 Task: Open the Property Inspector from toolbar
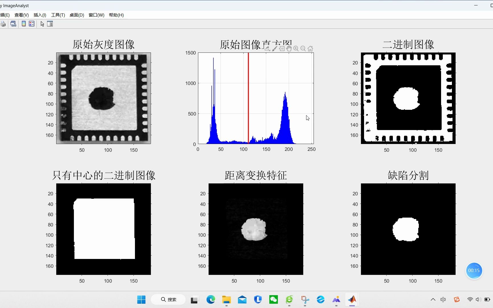[x=50, y=24]
